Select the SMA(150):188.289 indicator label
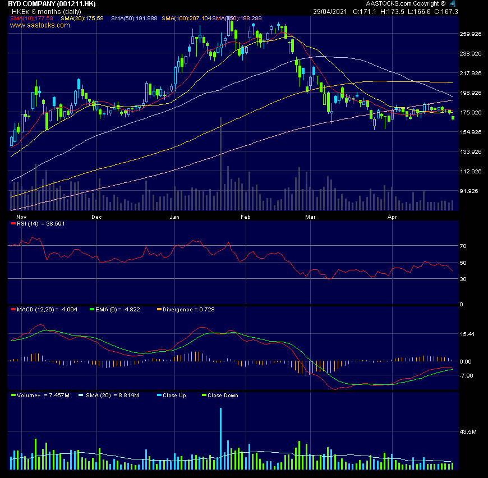Image resolution: width=488 pixels, height=478 pixels. tap(237, 19)
